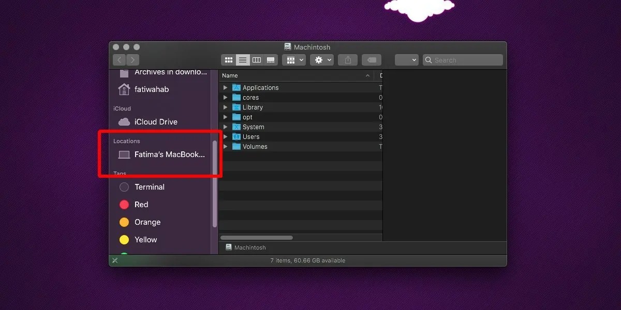Screen dimensions: 621x310
Task: Click the Share toolbar icon
Action: point(348,60)
